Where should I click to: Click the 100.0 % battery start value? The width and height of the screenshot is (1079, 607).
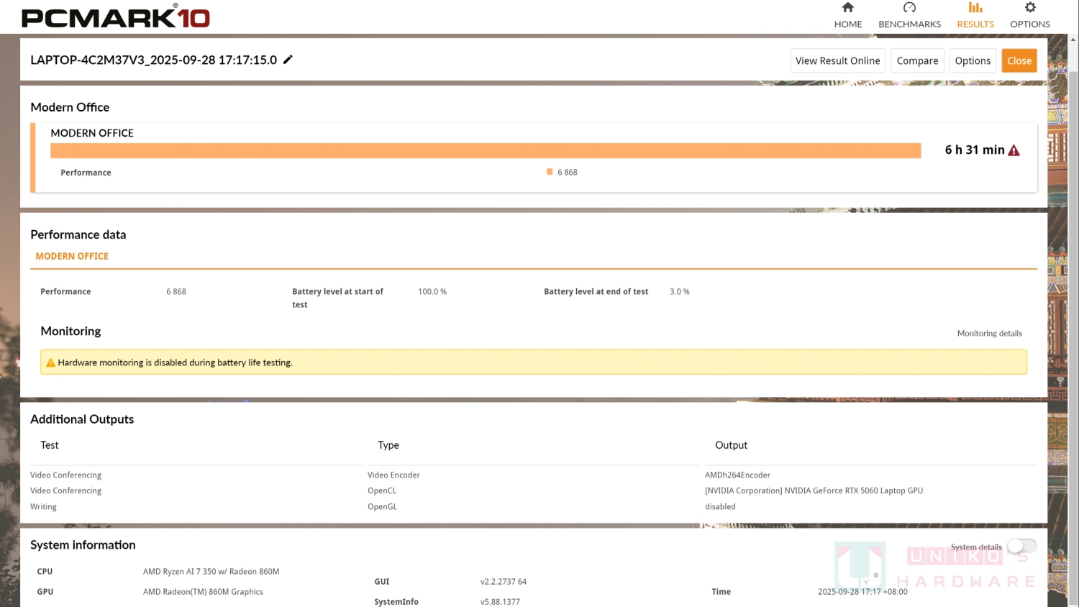pyautogui.click(x=432, y=292)
